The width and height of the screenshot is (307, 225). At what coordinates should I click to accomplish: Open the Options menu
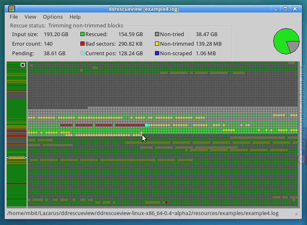click(x=53, y=17)
